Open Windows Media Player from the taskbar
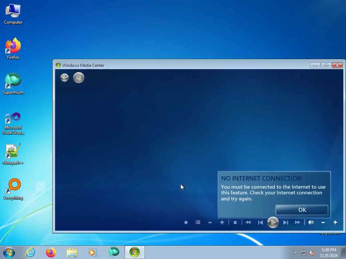 click(x=92, y=252)
